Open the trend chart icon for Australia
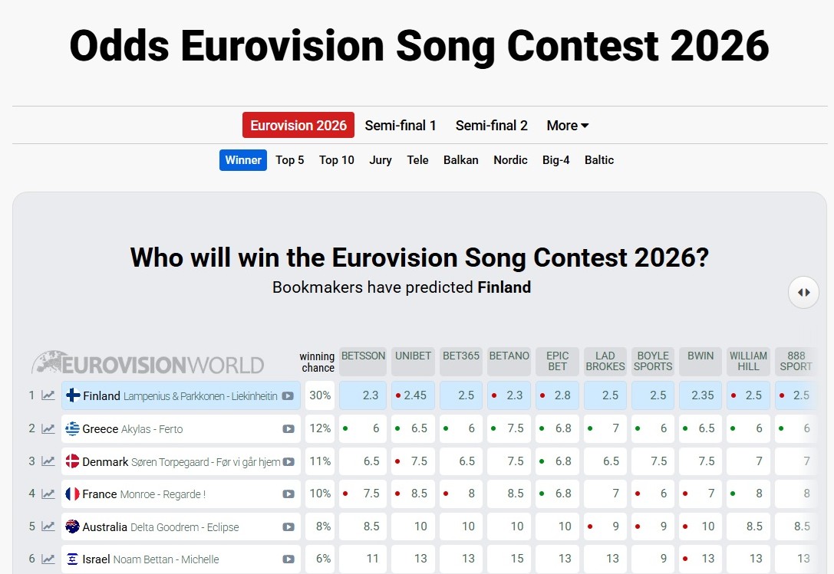834x574 pixels. [48, 526]
